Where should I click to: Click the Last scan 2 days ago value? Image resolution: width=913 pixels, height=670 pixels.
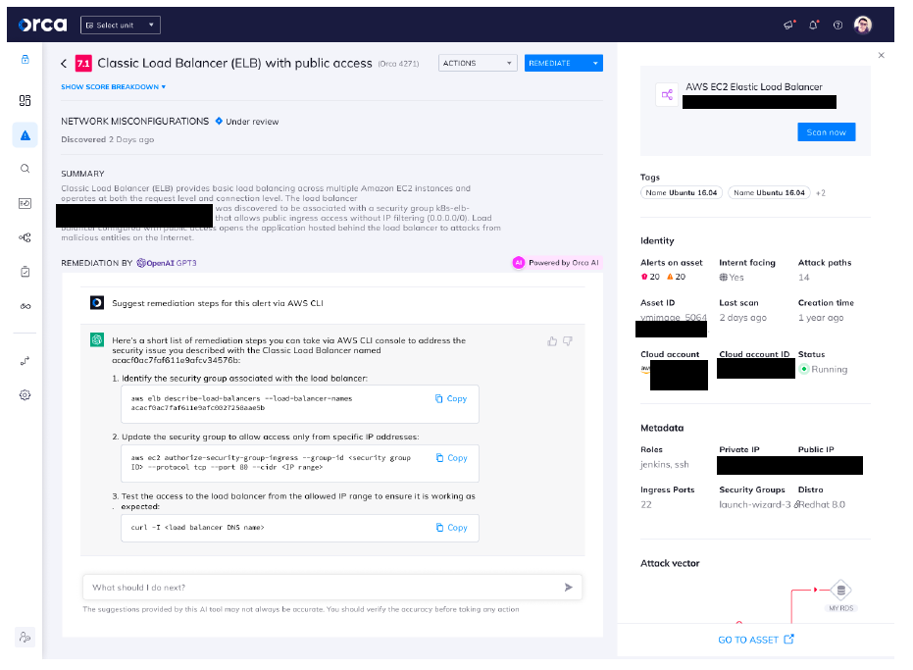743,318
